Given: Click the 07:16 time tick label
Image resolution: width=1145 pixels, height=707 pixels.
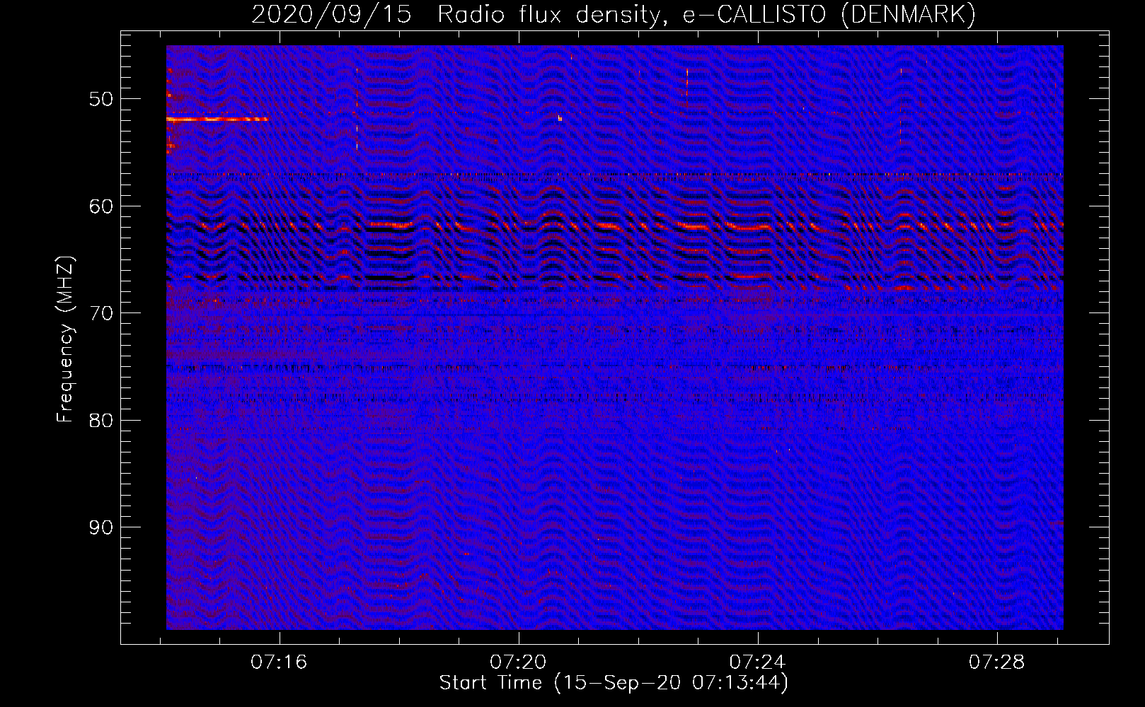Looking at the screenshot, I should 280,662.
